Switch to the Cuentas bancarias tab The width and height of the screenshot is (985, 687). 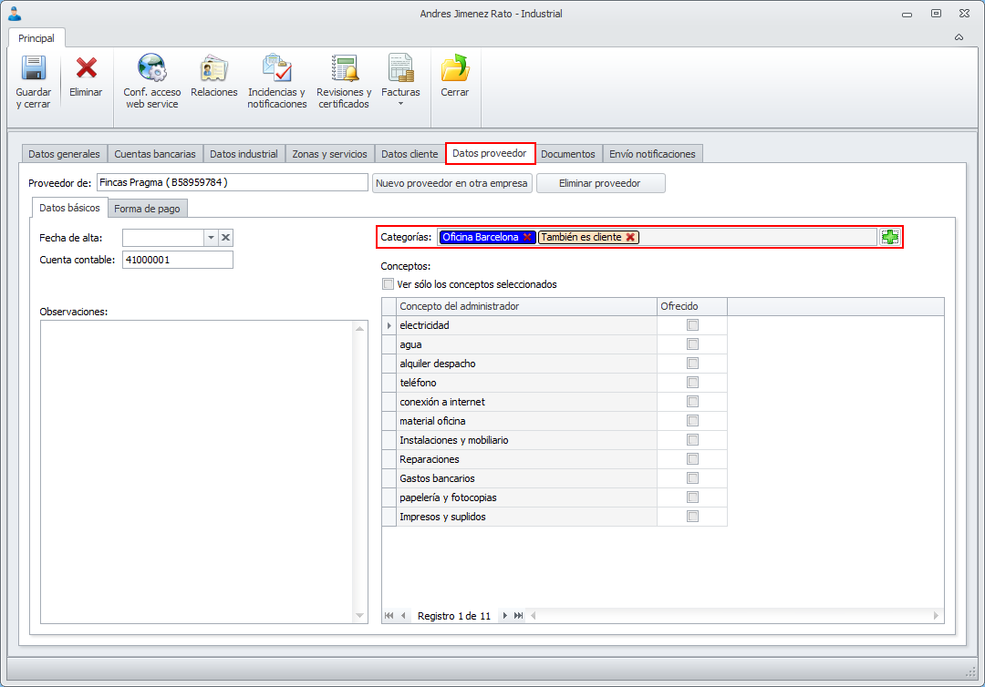(x=154, y=154)
